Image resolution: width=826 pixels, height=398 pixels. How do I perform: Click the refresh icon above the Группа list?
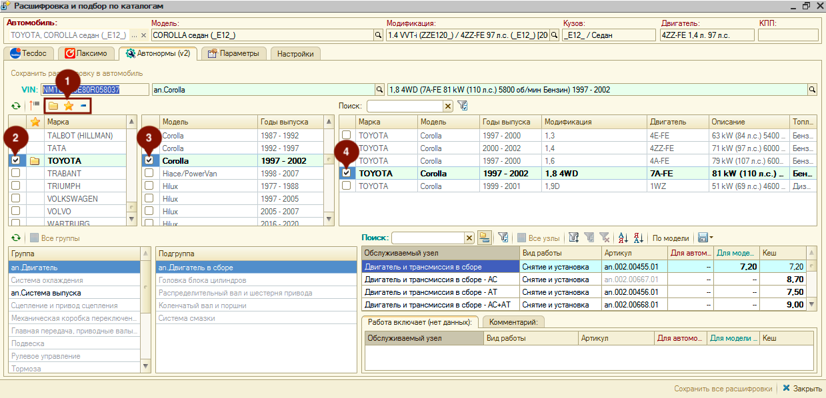(15, 238)
